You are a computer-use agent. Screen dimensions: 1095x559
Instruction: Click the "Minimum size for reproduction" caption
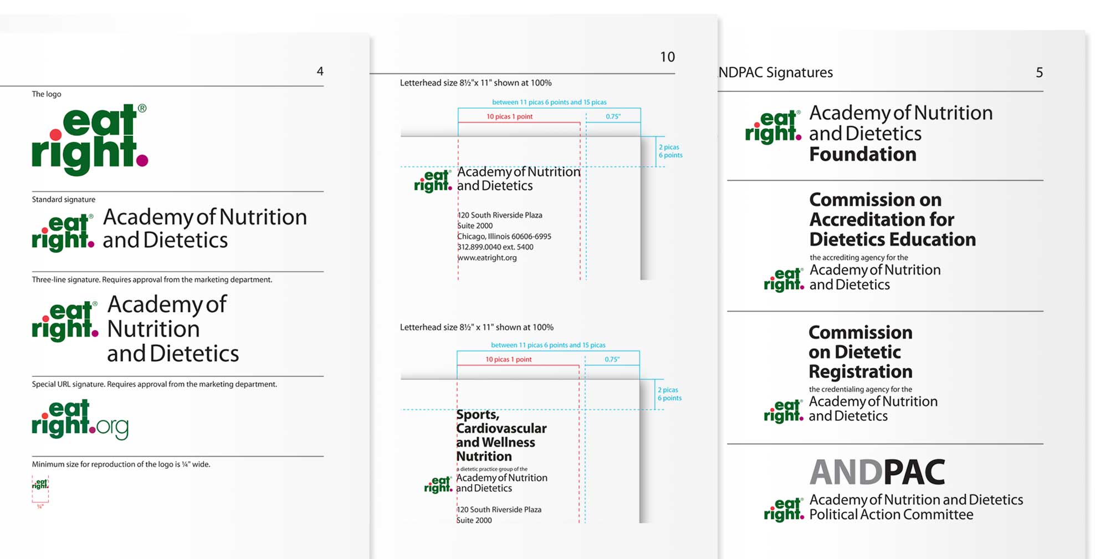(x=121, y=464)
